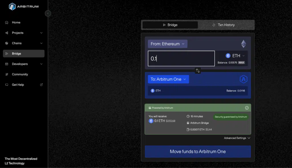Expand the Developers menu chevron
Screen dimensions: 292x168
[41, 64]
